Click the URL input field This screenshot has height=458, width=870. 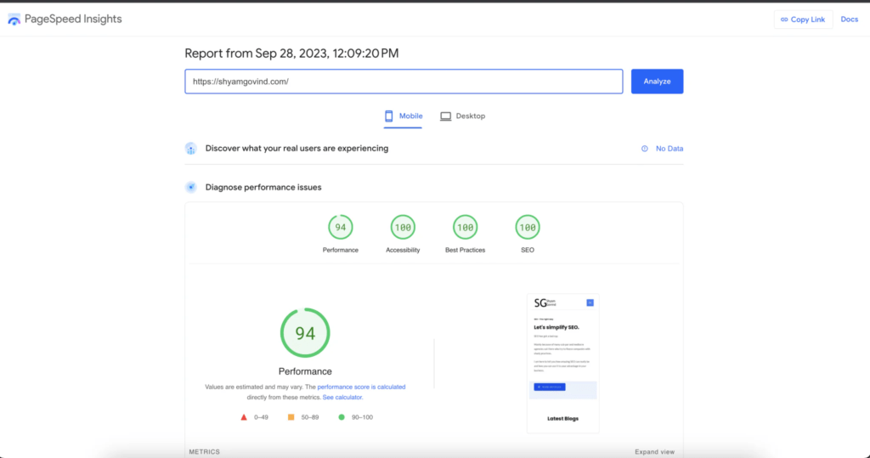(x=404, y=81)
